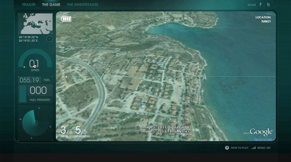Click the world minimap thumbnail
The width and height of the screenshot is (291, 162).
35,24
